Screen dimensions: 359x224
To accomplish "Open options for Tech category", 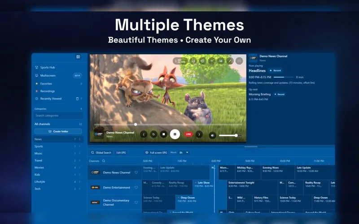I will click(80, 189).
